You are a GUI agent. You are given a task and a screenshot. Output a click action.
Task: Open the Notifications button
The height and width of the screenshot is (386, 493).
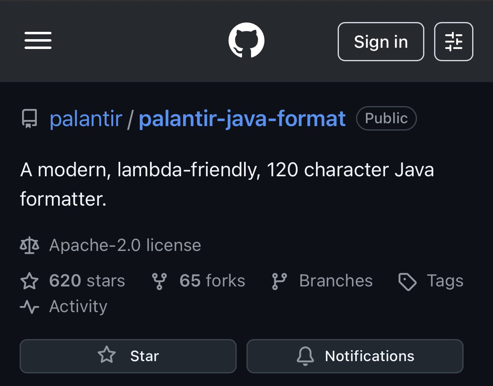[x=355, y=356]
